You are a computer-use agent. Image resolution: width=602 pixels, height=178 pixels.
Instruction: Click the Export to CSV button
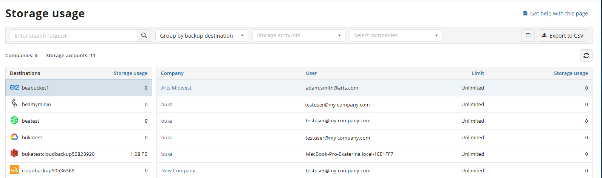tap(563, 35)
